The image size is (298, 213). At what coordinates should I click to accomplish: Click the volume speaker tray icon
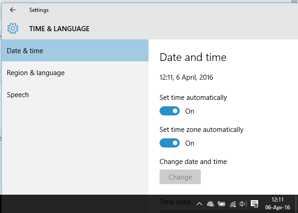pos(243,204)
